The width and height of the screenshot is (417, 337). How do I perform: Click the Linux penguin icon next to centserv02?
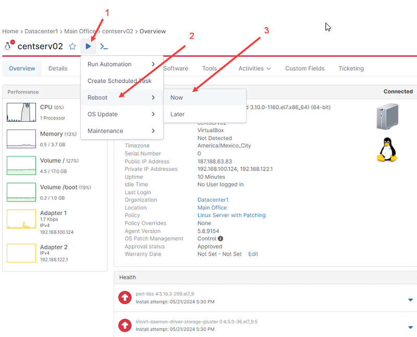coord(8,46)
